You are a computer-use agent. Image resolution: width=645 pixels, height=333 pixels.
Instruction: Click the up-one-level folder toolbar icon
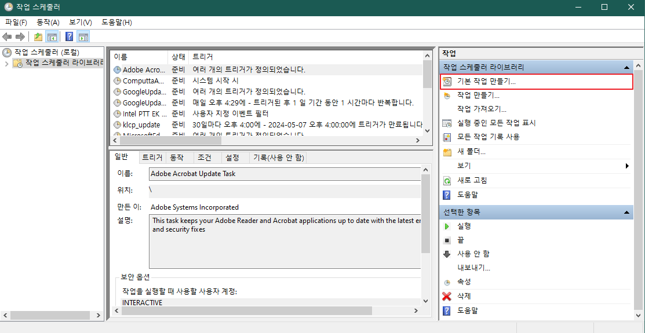pyautogui.click(x=38, y=37)
